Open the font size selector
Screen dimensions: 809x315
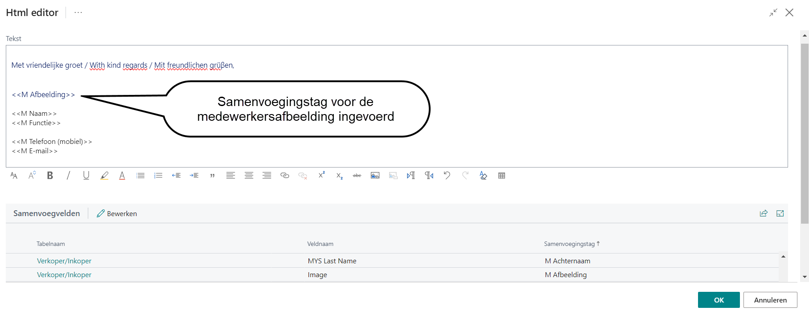[x=32, y=176]
